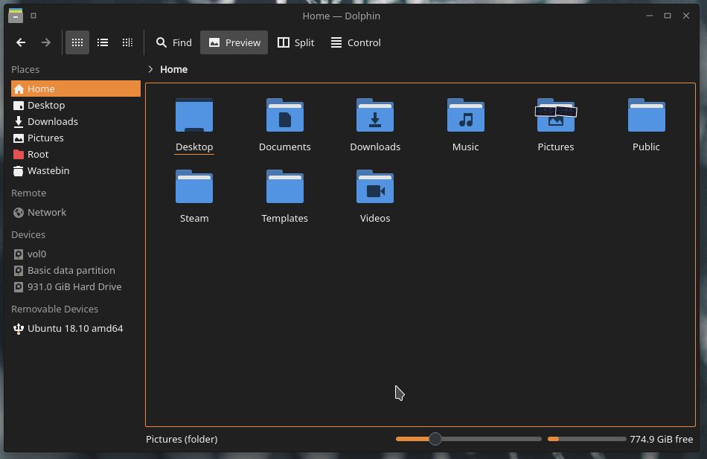Click the Templates folder label
The width and height of the screenshot is (707, 459).
coord(284,218)
